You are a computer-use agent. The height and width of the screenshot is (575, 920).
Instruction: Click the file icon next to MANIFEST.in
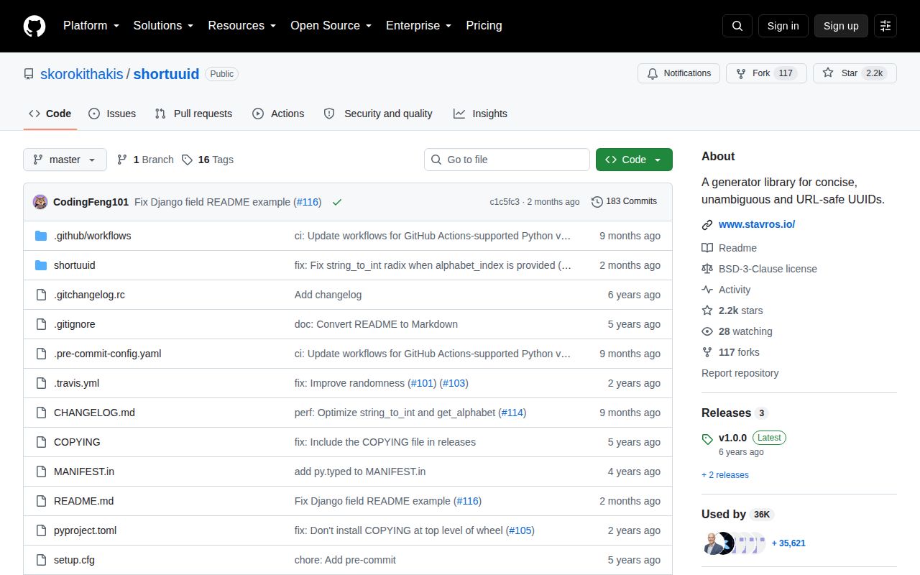[41, 471]
